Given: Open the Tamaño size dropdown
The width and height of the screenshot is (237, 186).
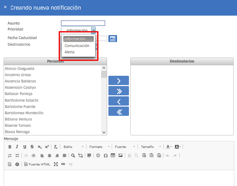Looking at the screenshot, I should point(151,147).
